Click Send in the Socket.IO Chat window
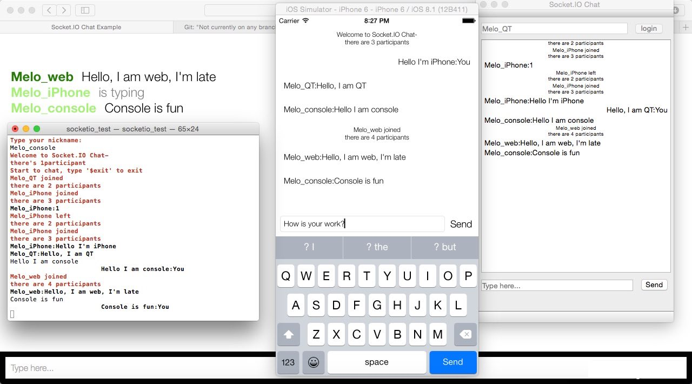The width and height of the screenshot is (692, 384). (654, 284)
